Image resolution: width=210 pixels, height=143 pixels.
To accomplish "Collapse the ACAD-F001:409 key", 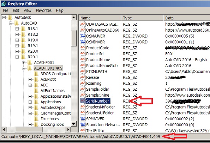I will [24, 68].
